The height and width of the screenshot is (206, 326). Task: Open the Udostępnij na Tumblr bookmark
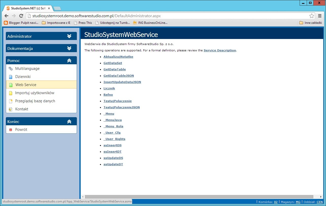[113, 23]
